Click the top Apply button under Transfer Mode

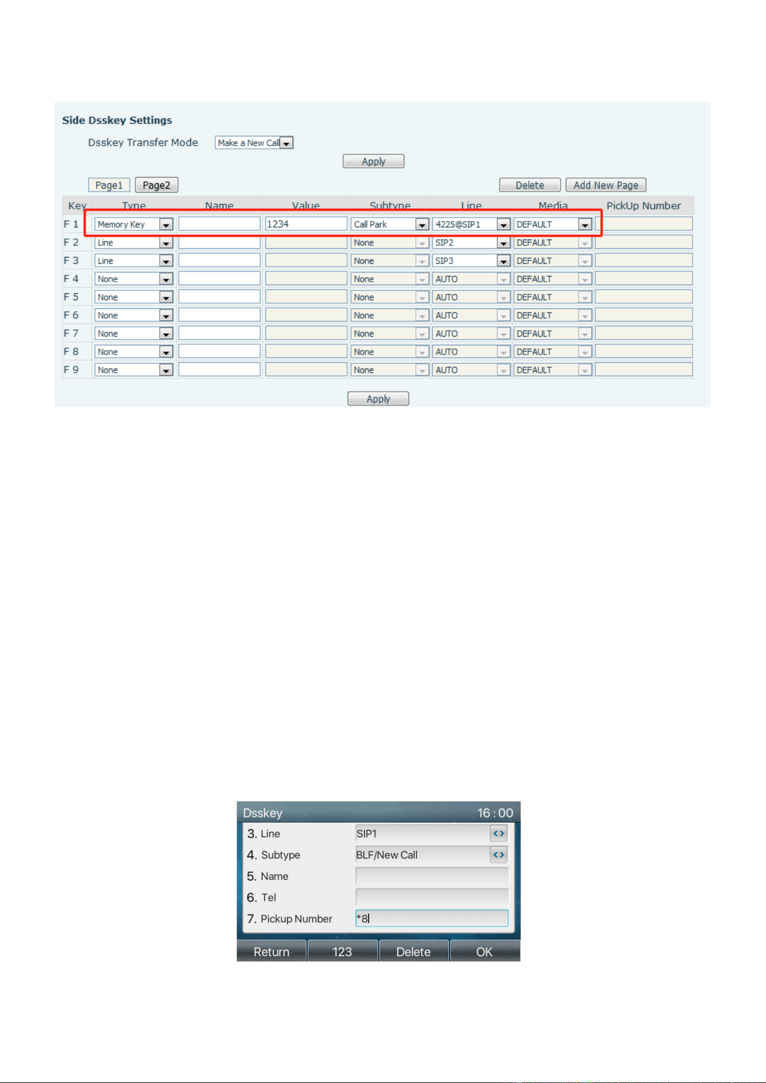(x=373, y=161)
